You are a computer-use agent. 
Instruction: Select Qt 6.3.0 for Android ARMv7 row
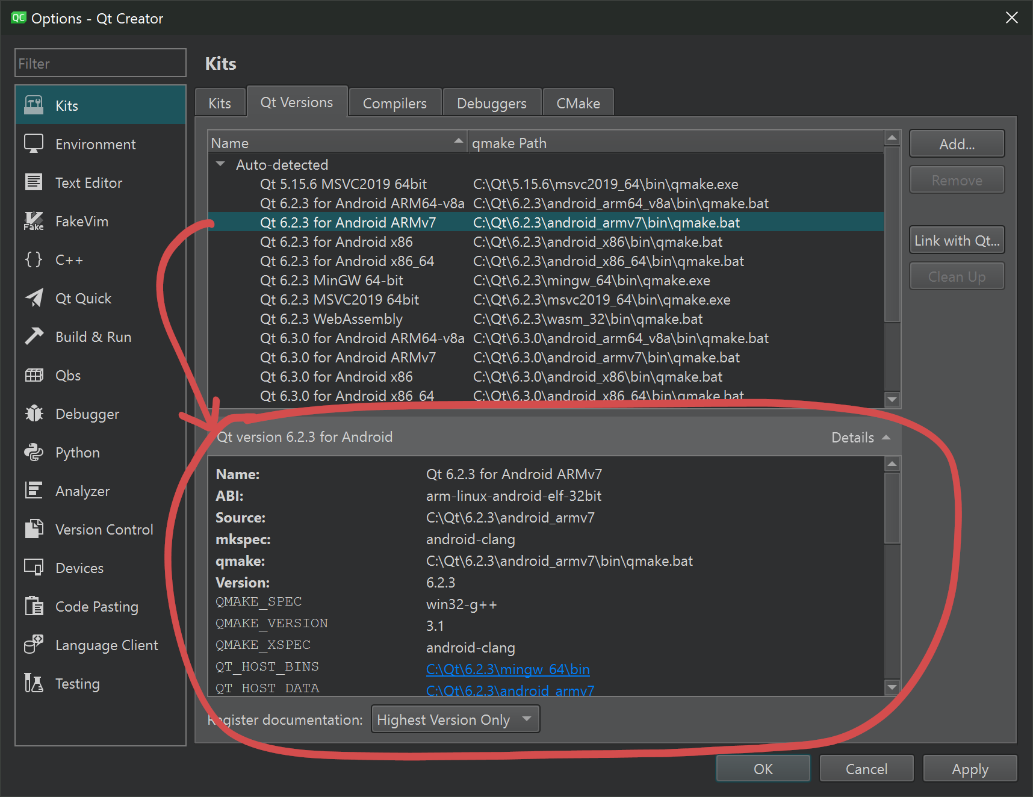pyautogui.click(x=546, y=357)
